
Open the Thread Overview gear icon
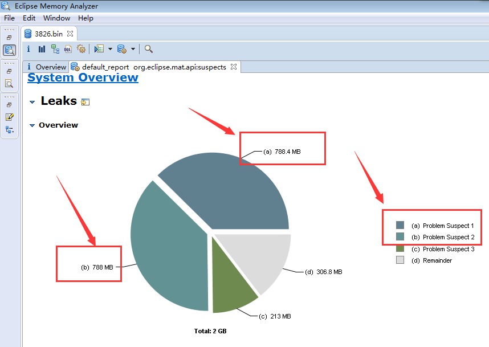(81, 49)
